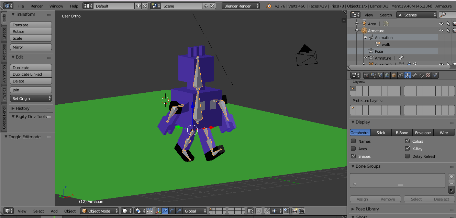Collapse the Animation tree node

pyautogui.click(x=366, y=38)
